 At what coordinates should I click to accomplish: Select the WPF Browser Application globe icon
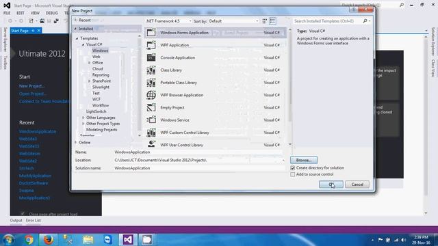[151, 95]
